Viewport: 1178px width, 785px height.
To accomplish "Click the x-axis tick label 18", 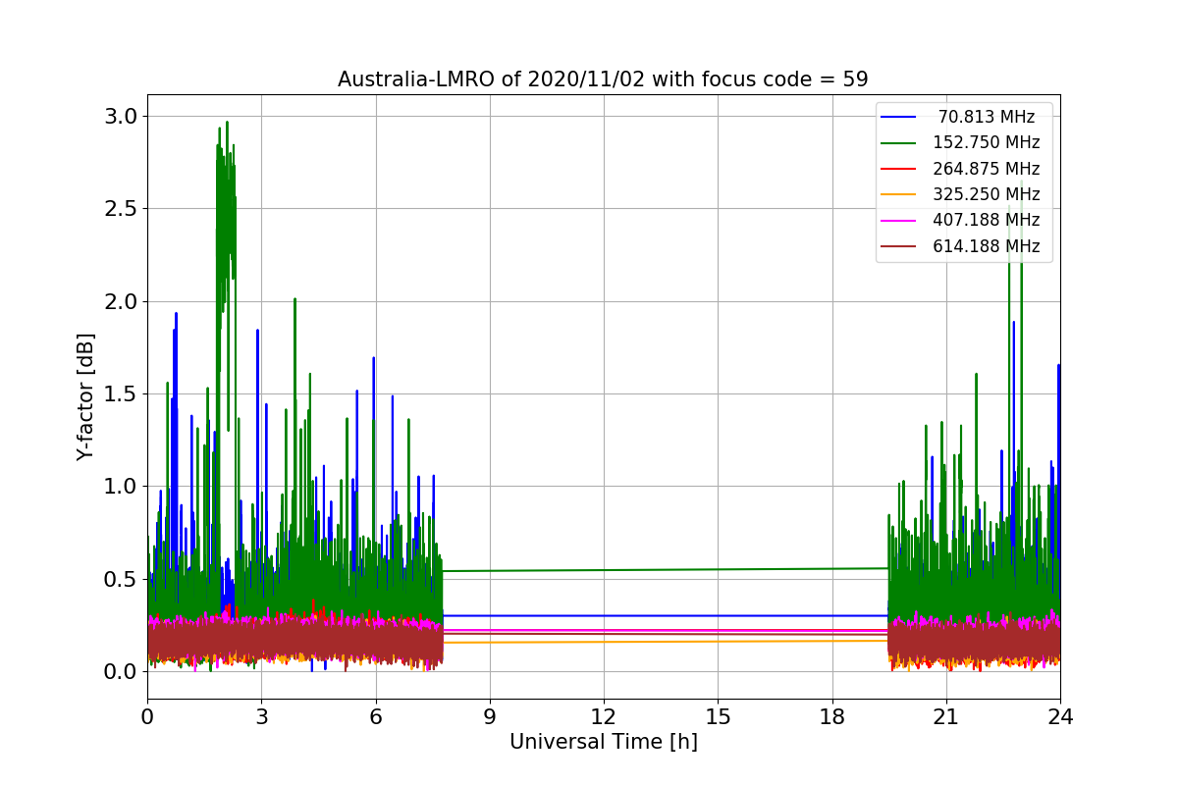I will coord(831,717).
